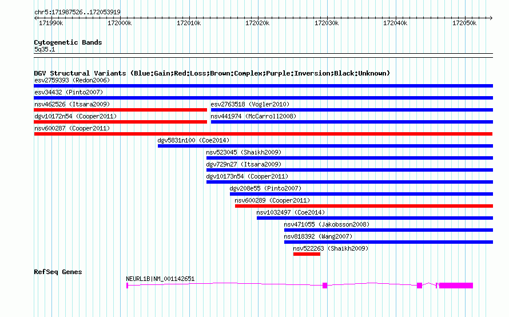
Task: Click the 172030k ruler tick label
Action: (327, 23)
